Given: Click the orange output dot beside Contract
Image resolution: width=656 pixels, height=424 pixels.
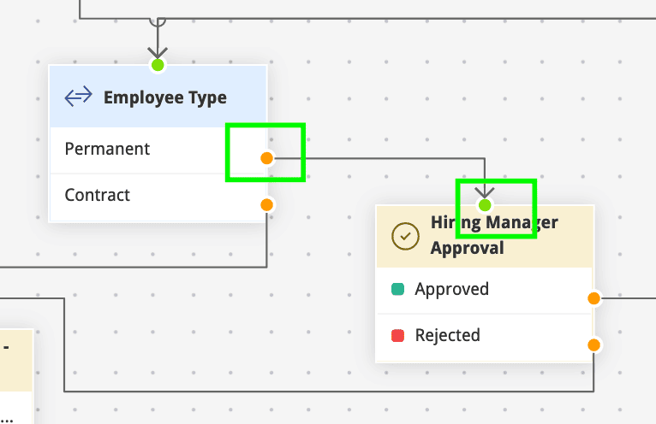Looking at the screenshot, I should (x=266, y=204).
